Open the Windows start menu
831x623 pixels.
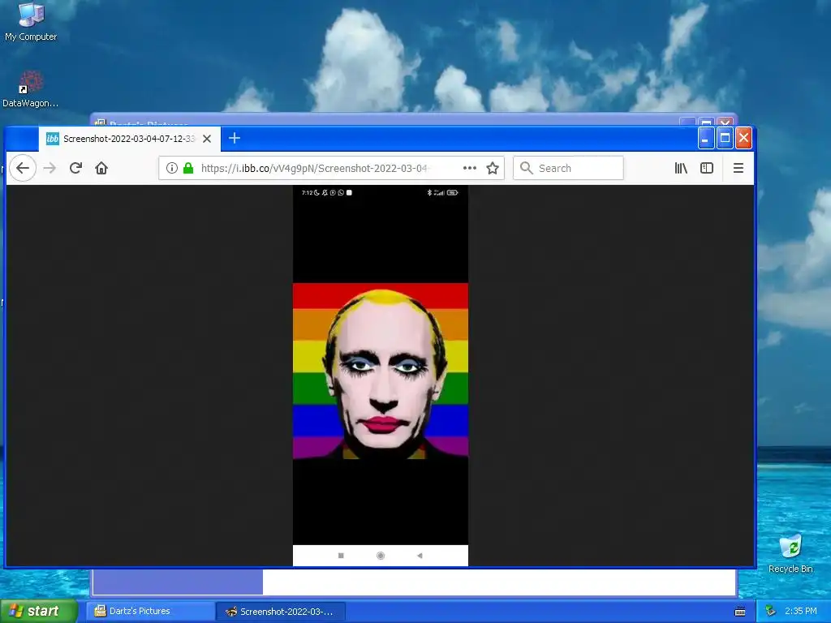(39, 611)
